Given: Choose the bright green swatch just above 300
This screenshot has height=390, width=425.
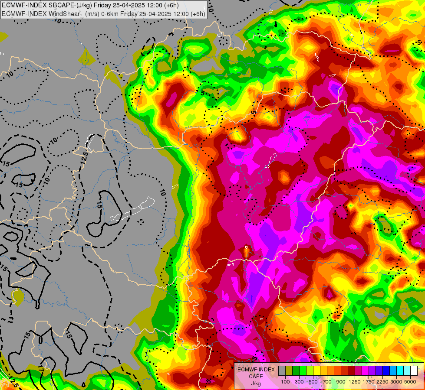Looking at the screenshot, I should point(303,370).
